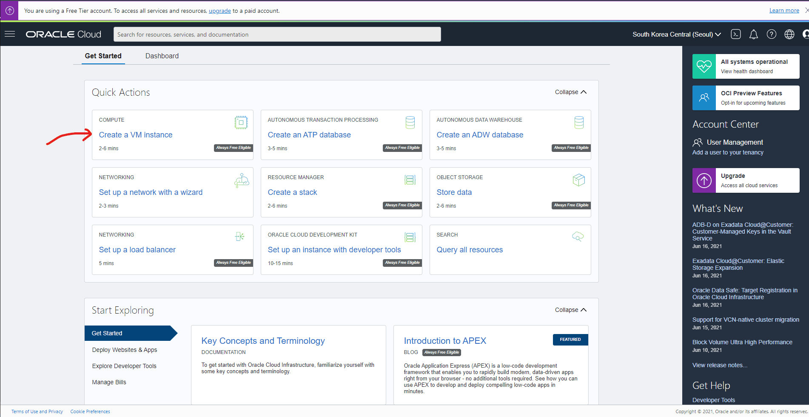Click the purple upgrade arrow icon in banner
Screen dimensions: 809x417
pyautogui.click(x=9, y=11)
